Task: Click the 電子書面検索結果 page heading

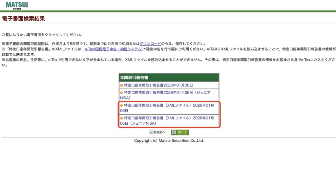Action: coord(23,19)
